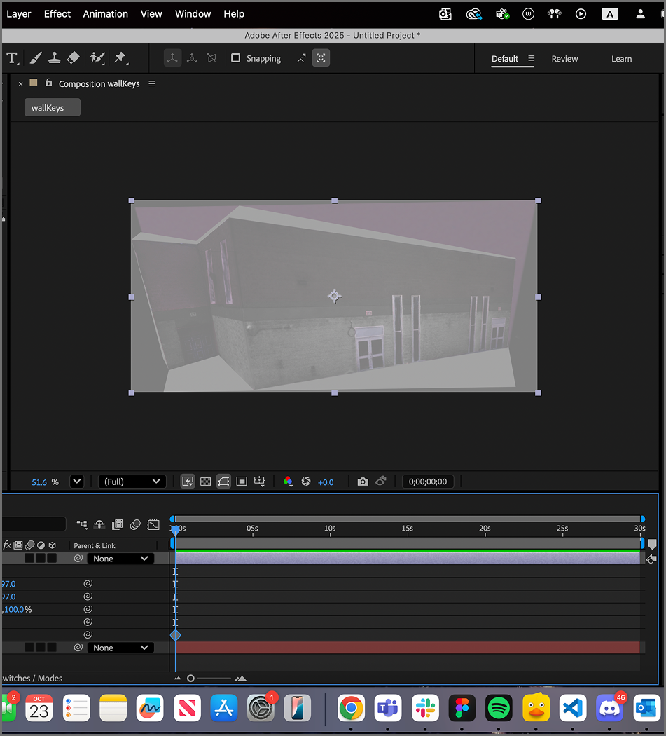Toggle the Snapping checkbox

pyautogui.click(x=236, y=58)
